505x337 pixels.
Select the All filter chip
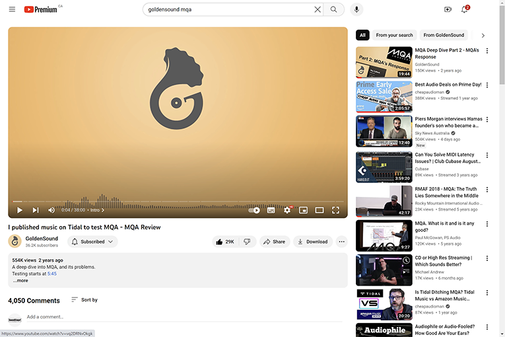[x=362, y=35]
